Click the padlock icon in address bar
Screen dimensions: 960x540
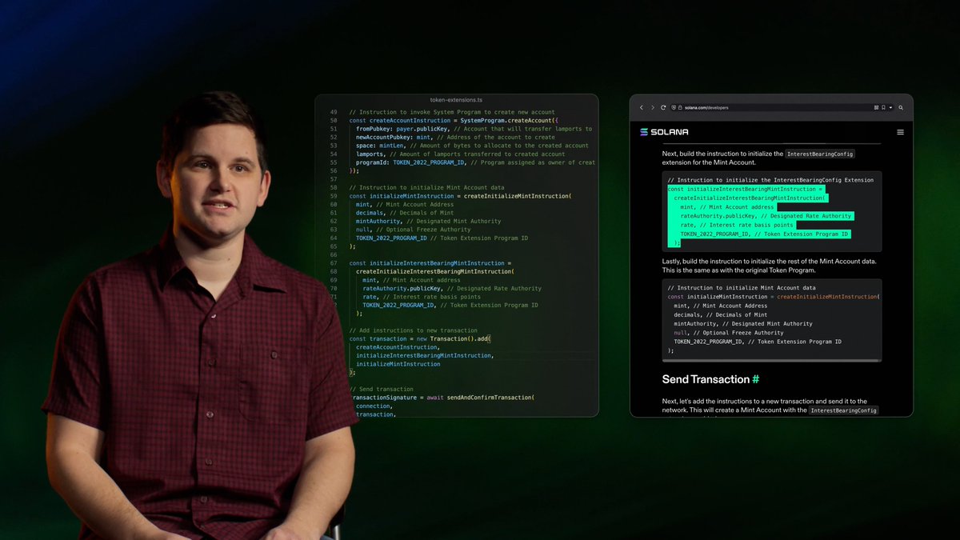point(680,107)
